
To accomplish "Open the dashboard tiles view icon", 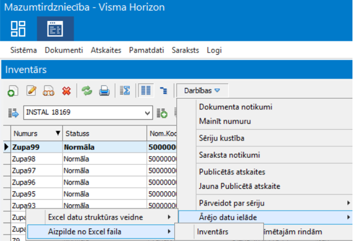I will (18, 29).
